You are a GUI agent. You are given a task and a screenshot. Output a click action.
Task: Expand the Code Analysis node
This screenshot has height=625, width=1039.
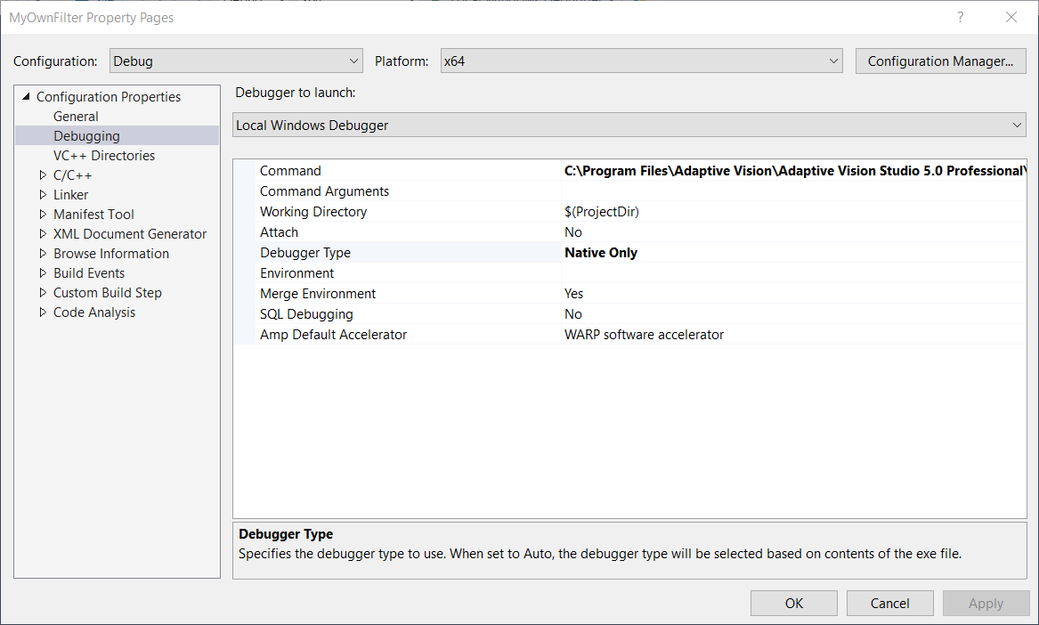43,312
